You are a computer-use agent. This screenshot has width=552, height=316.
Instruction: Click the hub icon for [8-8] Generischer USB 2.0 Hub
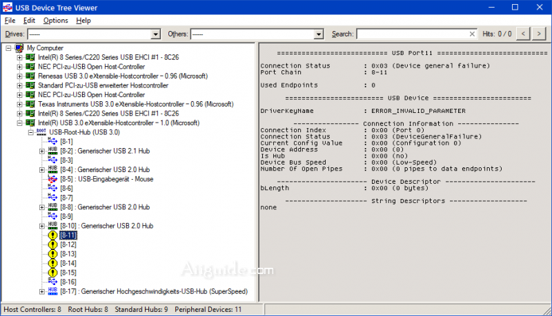click(x=52, y=207)
